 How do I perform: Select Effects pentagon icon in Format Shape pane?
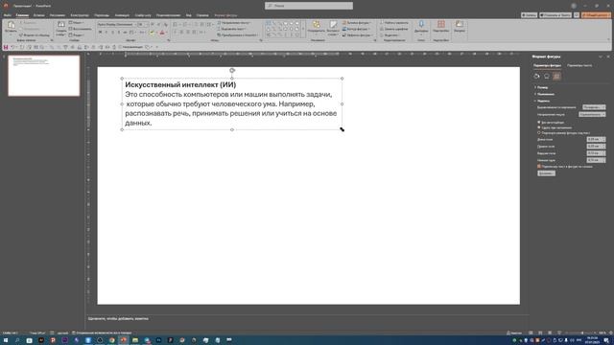click(x=547, y=77)
